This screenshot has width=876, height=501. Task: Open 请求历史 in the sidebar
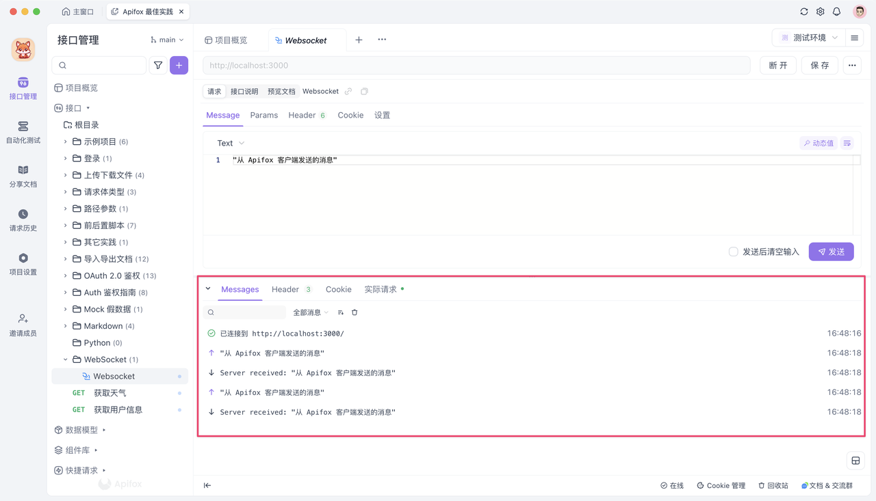click(23, 221)
